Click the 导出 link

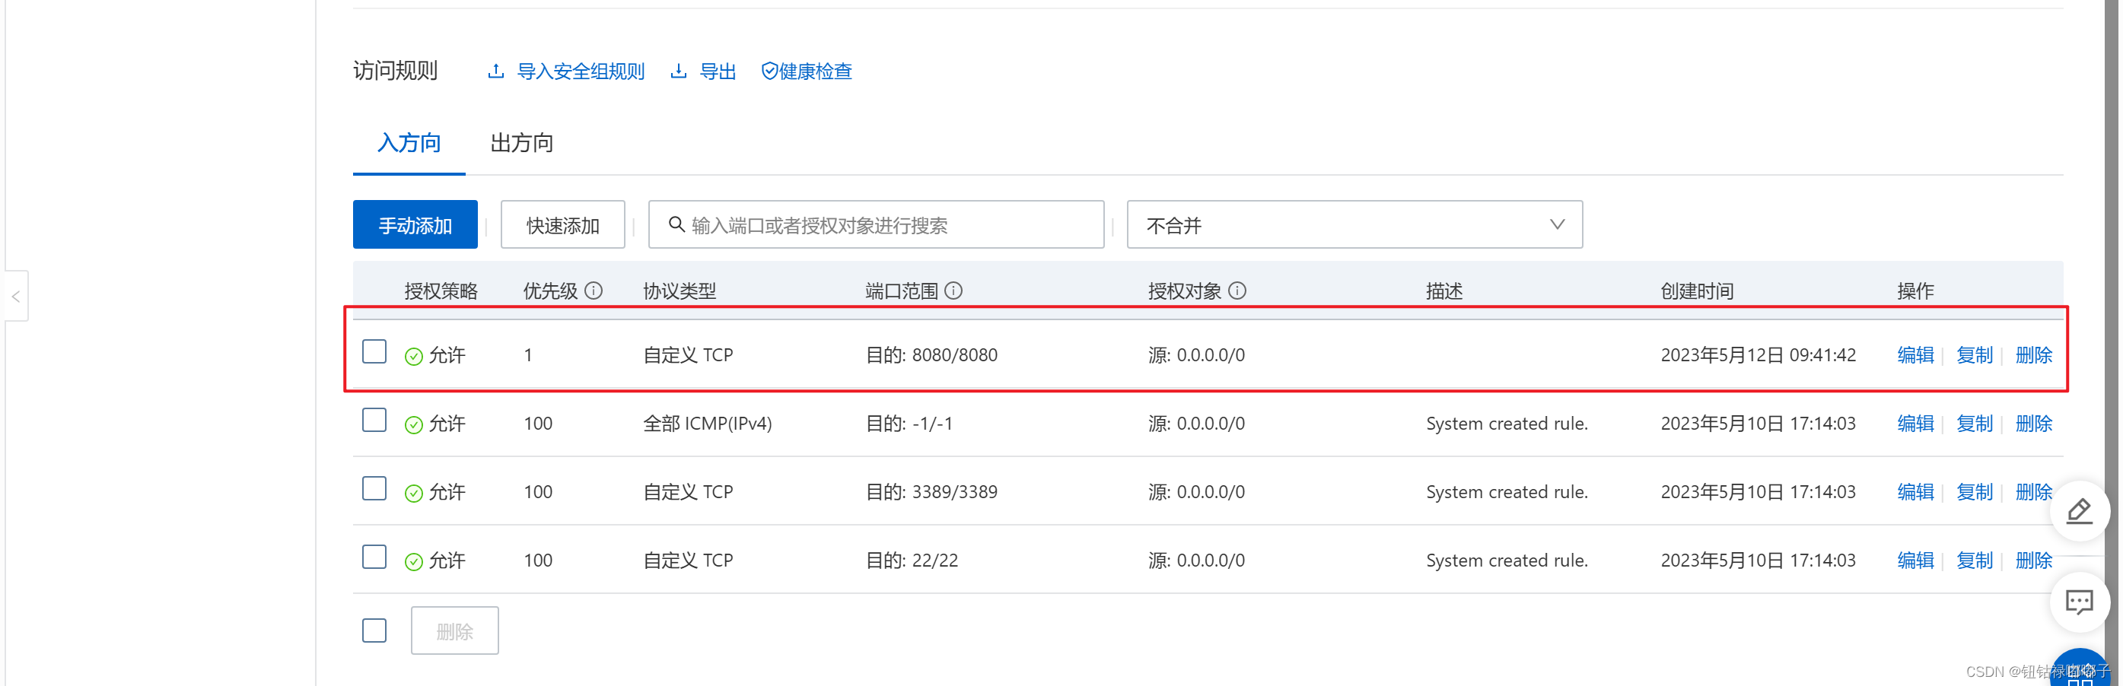[x=717, y=71]
